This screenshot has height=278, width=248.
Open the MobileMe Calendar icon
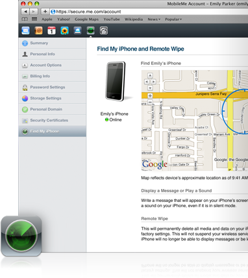(x=51, y=31)
